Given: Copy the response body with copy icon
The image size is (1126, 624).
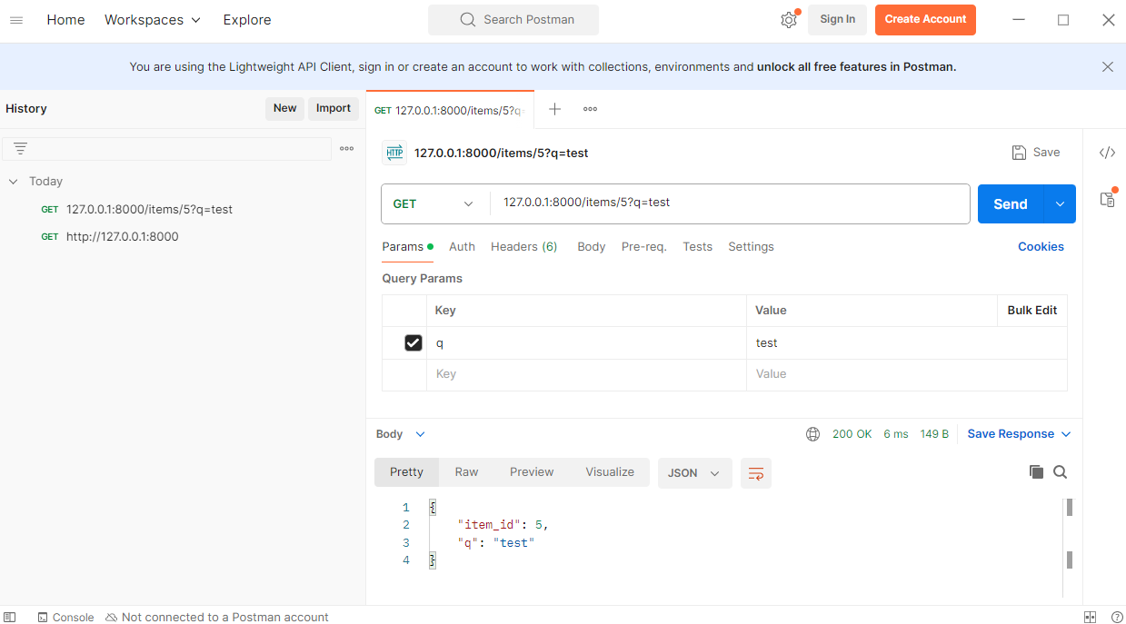Looking at the screenshot, I should (1036, 472).
